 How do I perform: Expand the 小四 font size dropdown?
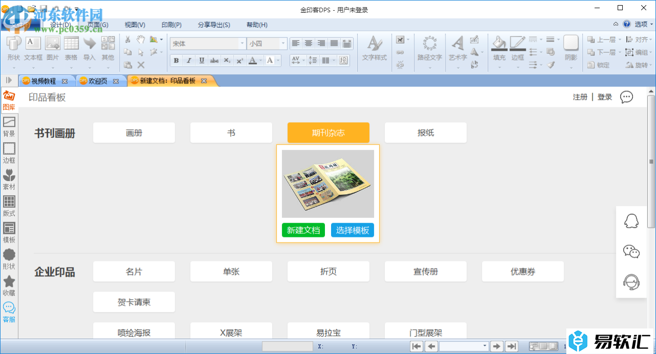click(282, 44)
